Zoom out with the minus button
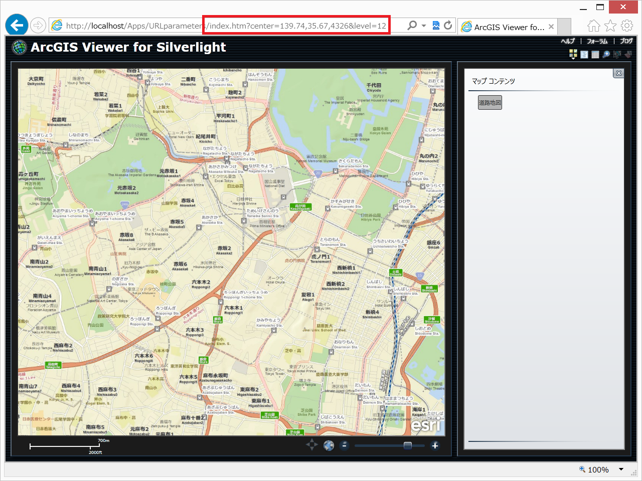 (345, 445)
